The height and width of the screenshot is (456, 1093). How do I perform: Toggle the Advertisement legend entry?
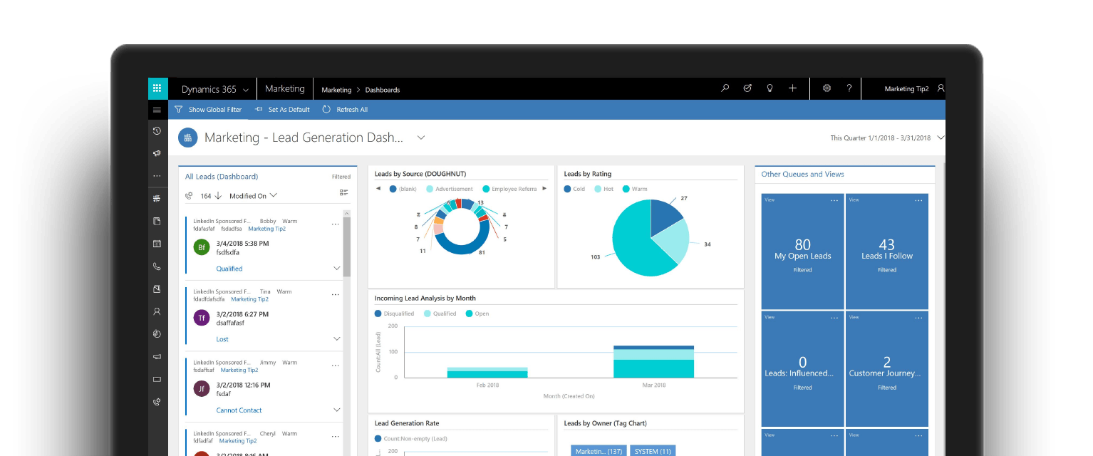click(450, 189)
